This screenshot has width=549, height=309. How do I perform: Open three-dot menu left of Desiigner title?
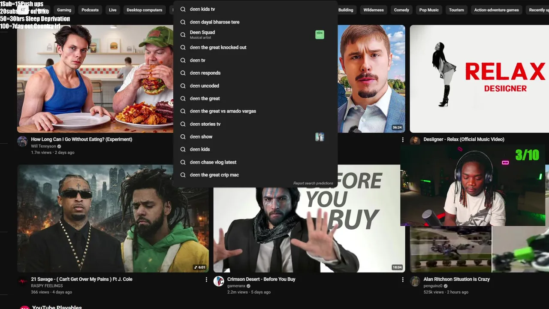[402, 139]
